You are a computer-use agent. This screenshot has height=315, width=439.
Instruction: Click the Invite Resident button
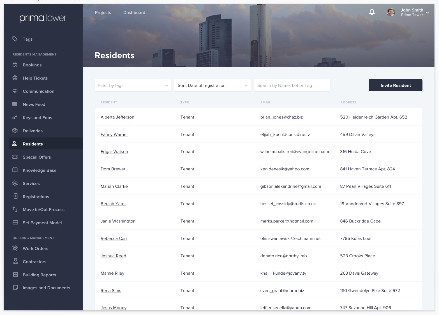(396, 85)
